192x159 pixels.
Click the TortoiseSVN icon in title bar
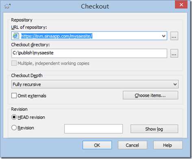coord(7,6)
